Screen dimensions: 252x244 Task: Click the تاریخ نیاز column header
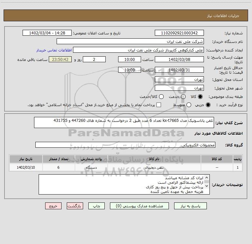tap(26, 159)
